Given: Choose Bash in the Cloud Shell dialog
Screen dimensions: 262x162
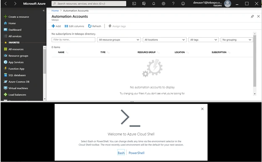Looking at the screenshot, I should [x=121, y=153].
